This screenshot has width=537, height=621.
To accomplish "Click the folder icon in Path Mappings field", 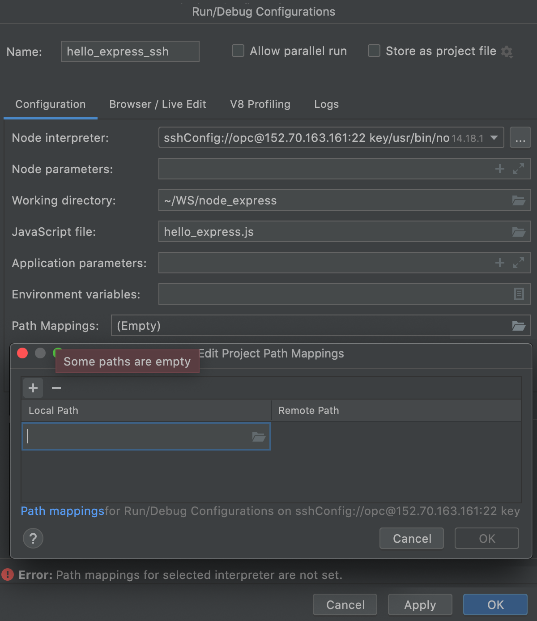I will 519,326.
